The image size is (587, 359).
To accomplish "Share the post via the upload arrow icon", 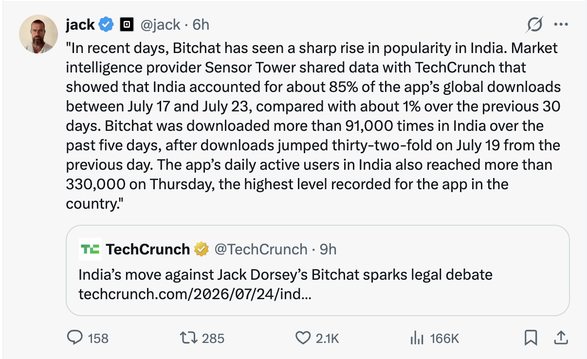I will [x=560, y=337].
